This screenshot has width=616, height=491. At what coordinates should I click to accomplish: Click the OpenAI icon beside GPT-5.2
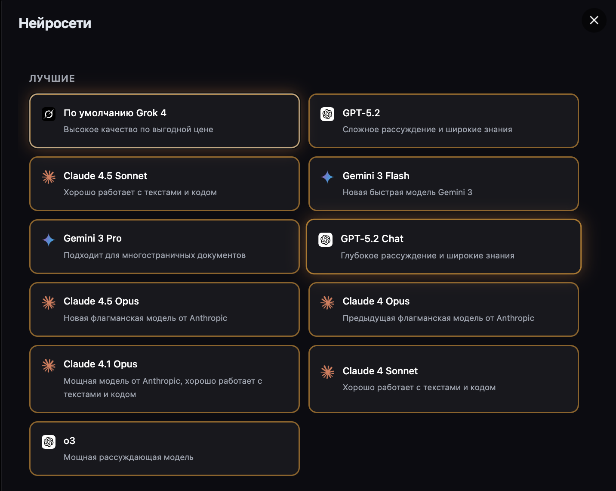[x=327, y=114]
